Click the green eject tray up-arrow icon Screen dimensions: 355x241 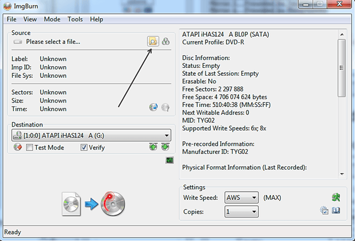point(153,147)
